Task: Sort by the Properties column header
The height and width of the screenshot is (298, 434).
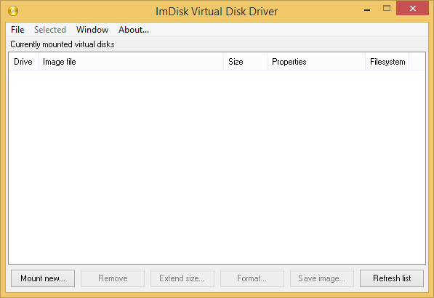Action: 316,62
